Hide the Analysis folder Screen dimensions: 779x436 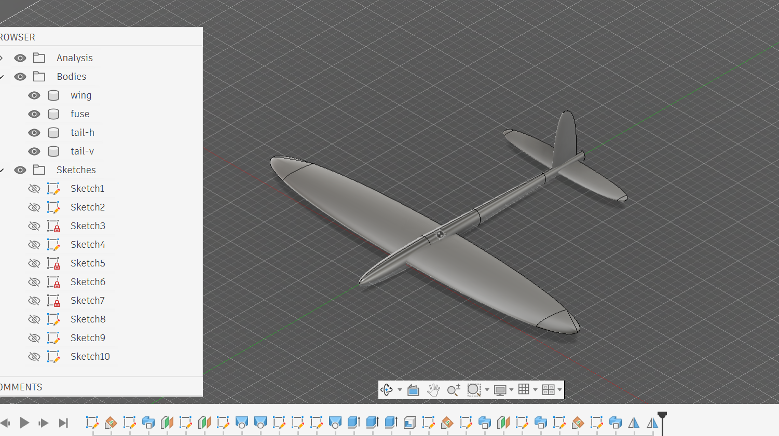[x=20, y=58]
